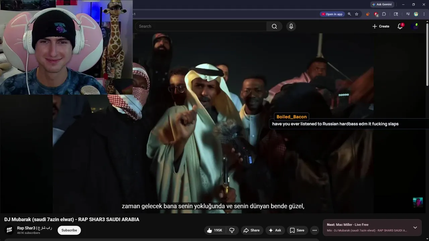
Task: Click into the YouTube Search field
Action: tap(201, 26)
